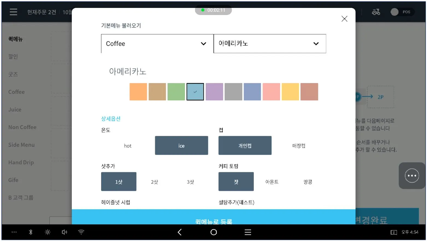Open the Side Menu sidebar category
Image resolution: width=427 pixels, height=242 pixels.
(x=21, y=145)
